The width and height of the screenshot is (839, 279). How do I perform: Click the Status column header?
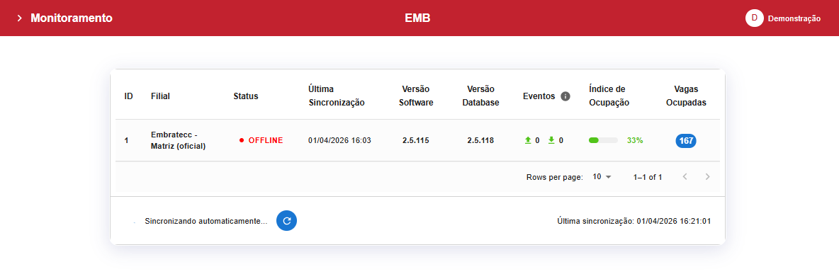246,96
